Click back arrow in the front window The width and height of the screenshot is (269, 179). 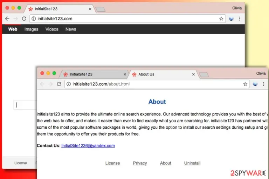click(42, 84)
